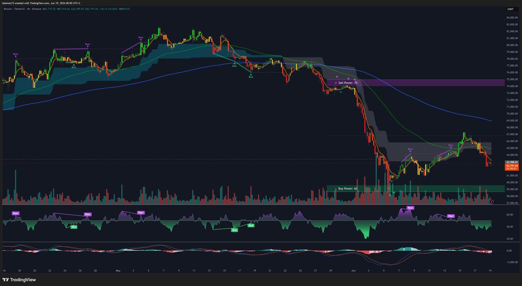Click the 0.00 label on the MACD scale
This screenshot has width=522, height=286.
509,251
